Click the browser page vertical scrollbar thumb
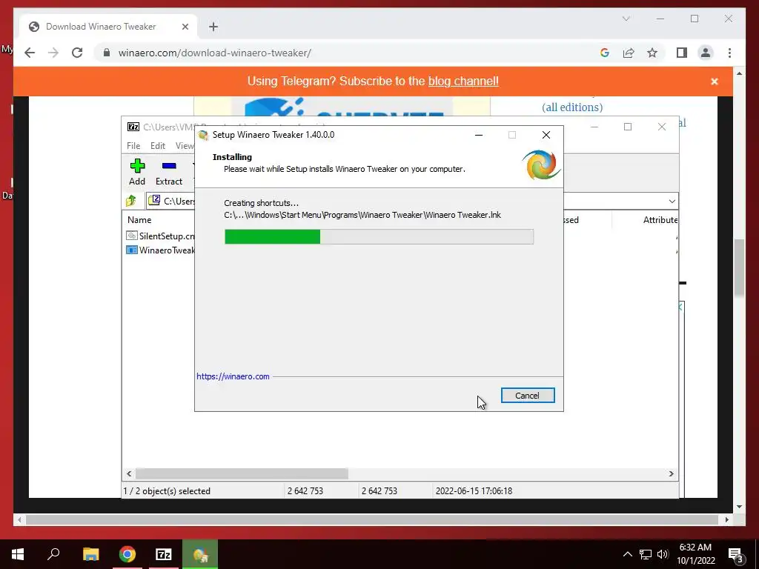Image resolution: width=759 pixels, height=569 pixels. click(739, 268)
